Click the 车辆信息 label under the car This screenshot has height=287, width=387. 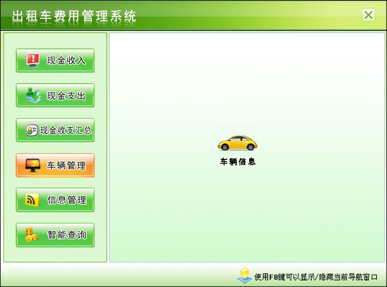tap(237, 161)
